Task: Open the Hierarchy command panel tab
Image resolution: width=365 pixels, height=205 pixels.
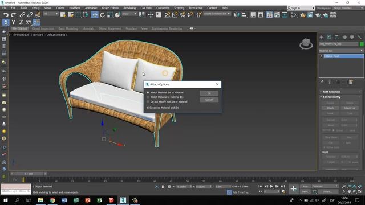Action: (337, 37)
